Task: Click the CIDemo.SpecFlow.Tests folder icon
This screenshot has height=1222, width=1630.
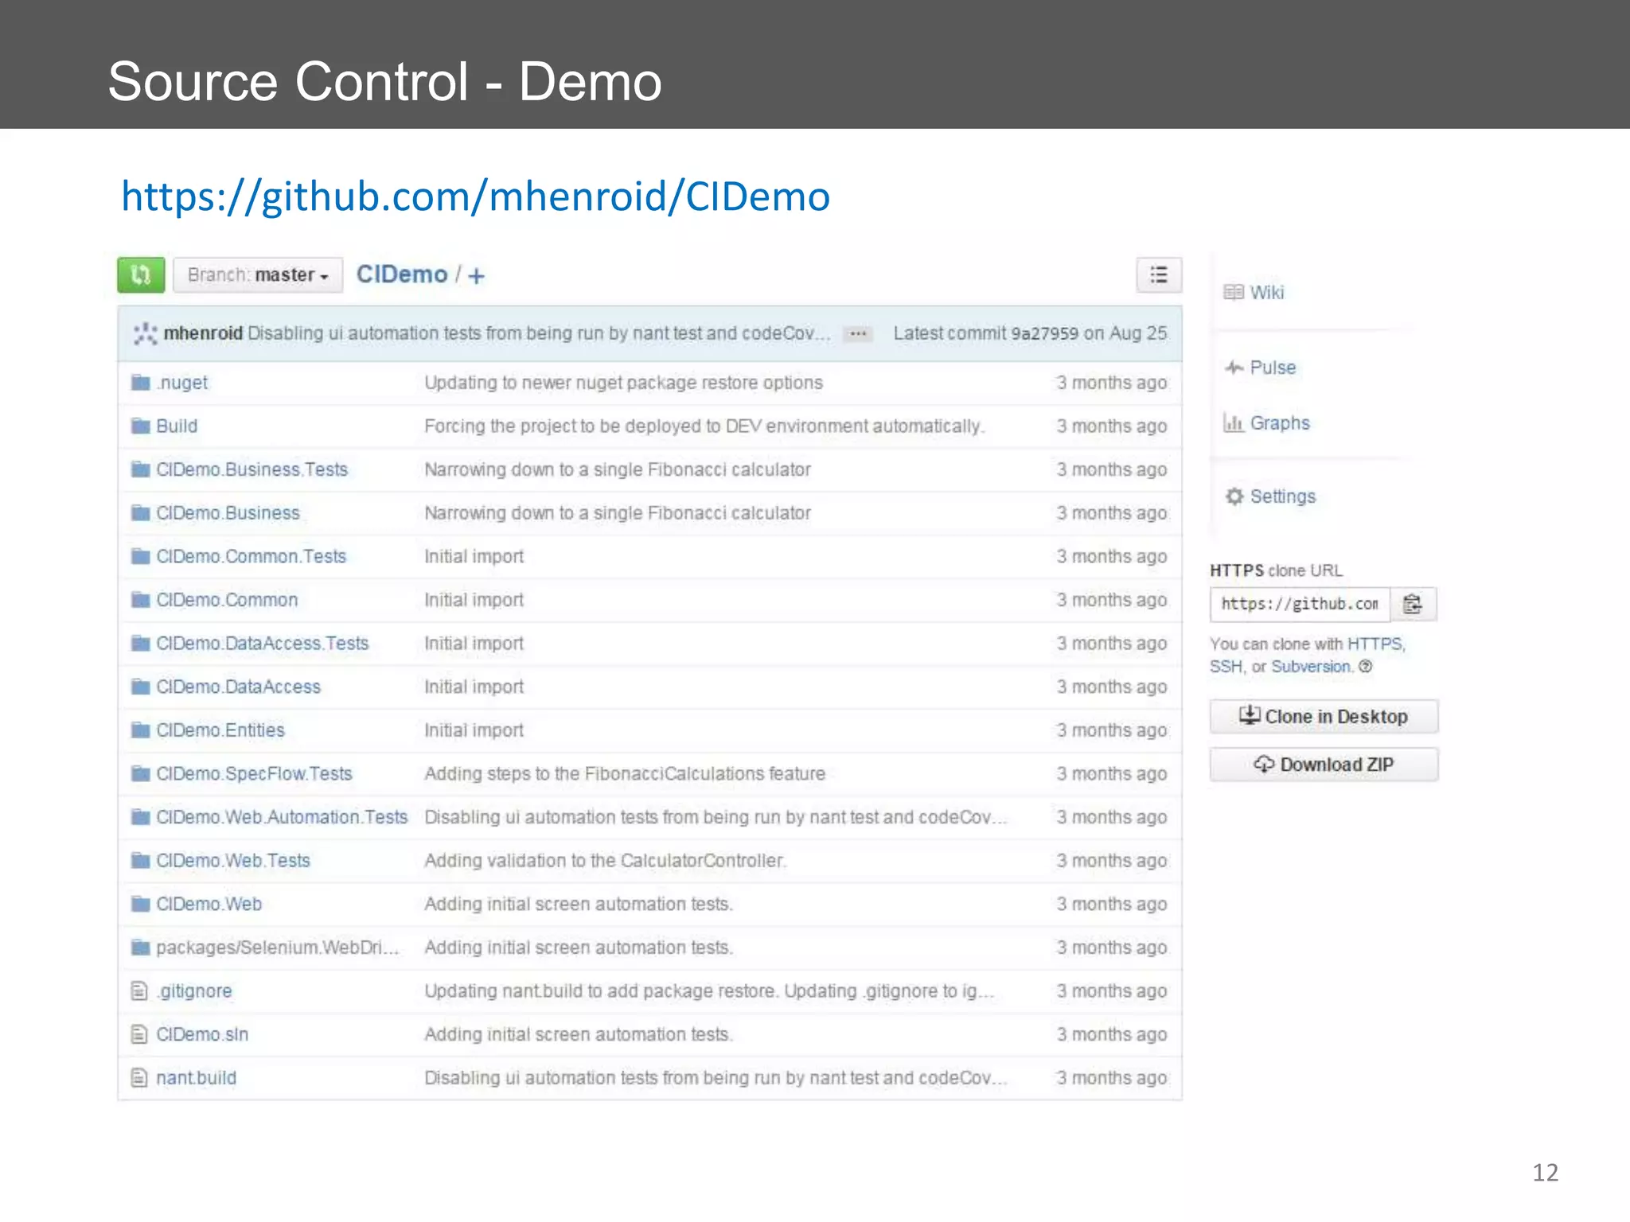Action: point(141,773)
